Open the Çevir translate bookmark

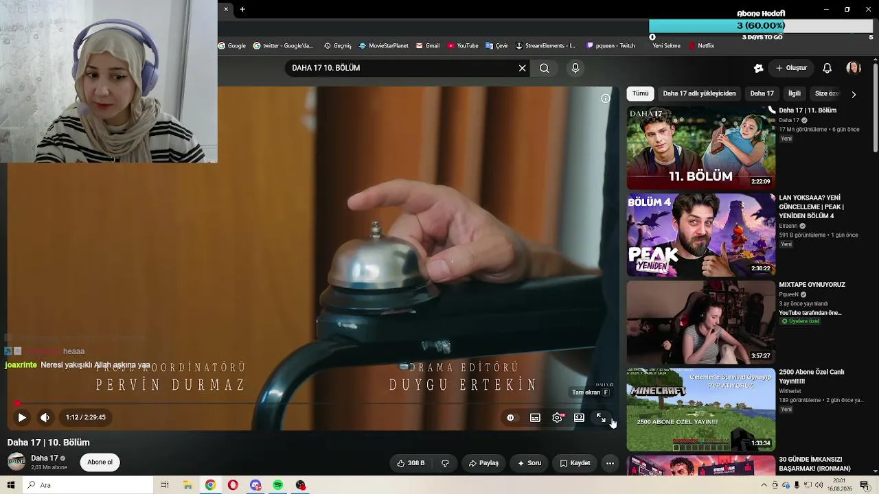point(496,46)
